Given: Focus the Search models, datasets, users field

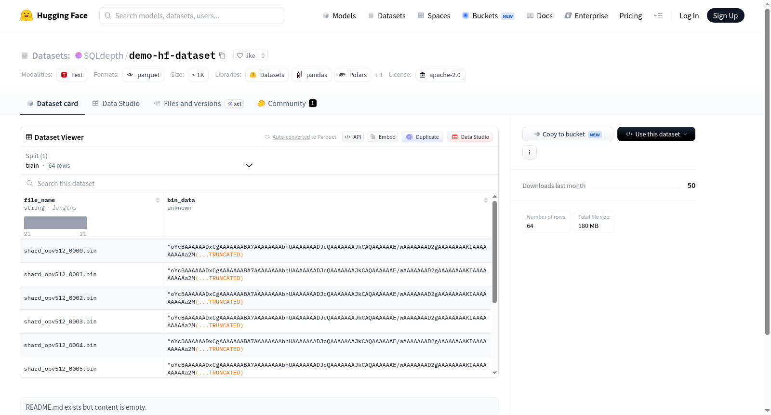Looking at the screenshot, I should click(192, 15).
